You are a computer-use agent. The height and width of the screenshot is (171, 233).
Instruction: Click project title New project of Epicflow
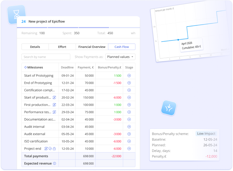(47, 21)
